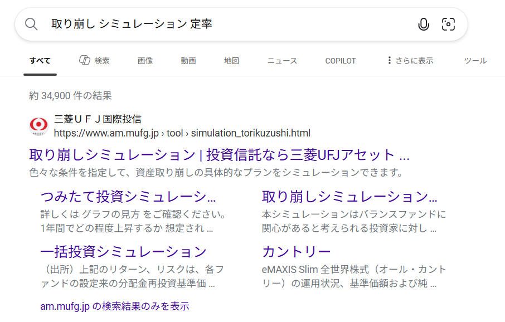The image size is (505, 322).
Task: Click the 検索 tab's Copilot search icon
Action: [85, 60]
